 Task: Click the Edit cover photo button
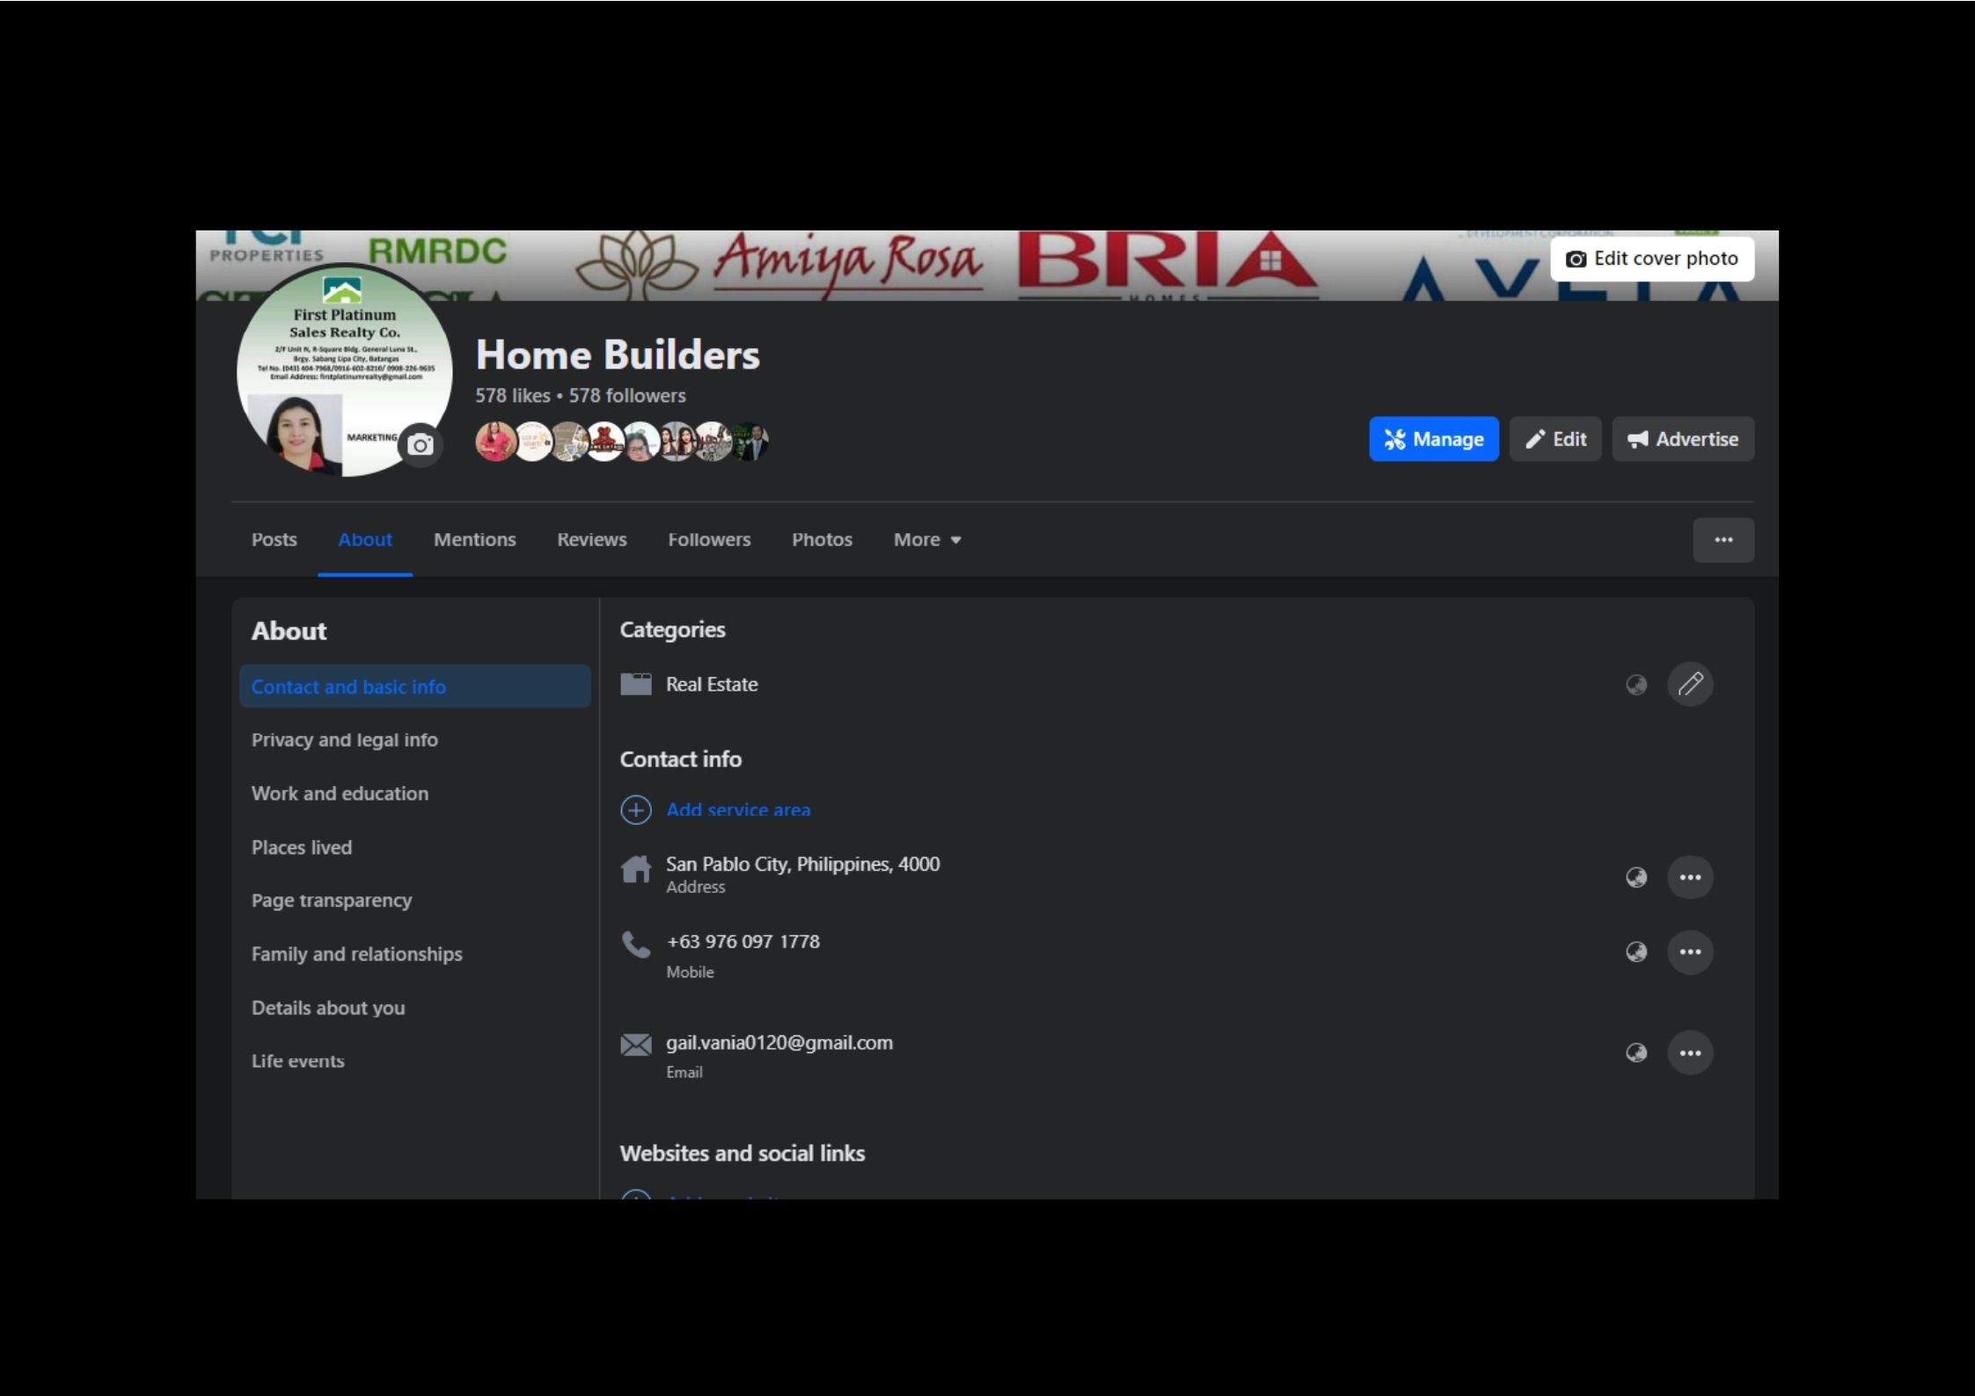(x=1651, y=259)
